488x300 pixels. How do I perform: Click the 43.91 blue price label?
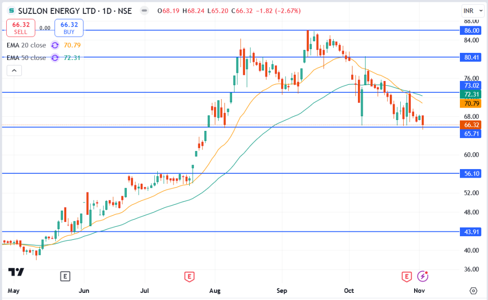click(x=470, y=232)
